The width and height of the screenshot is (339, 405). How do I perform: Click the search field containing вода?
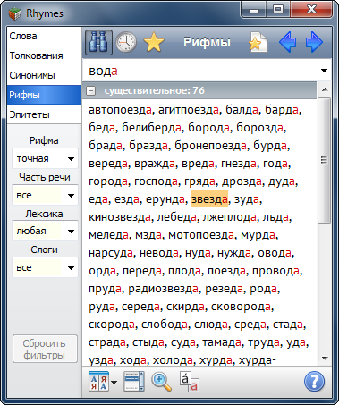tap(200, 71)
